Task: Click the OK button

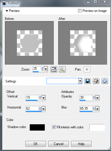Action: 35,144
